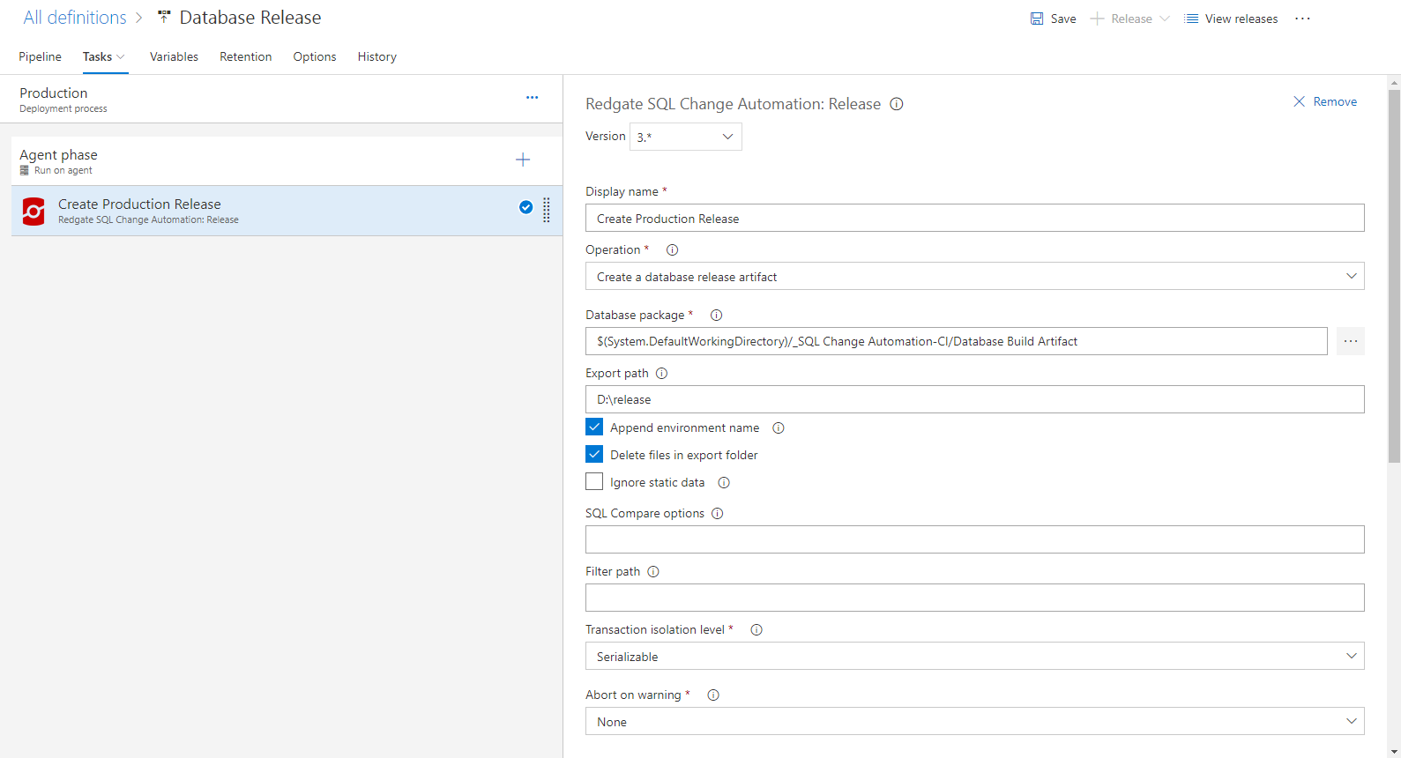Uncheck Append environment name
1401x758 pixels.
point(594,427)
